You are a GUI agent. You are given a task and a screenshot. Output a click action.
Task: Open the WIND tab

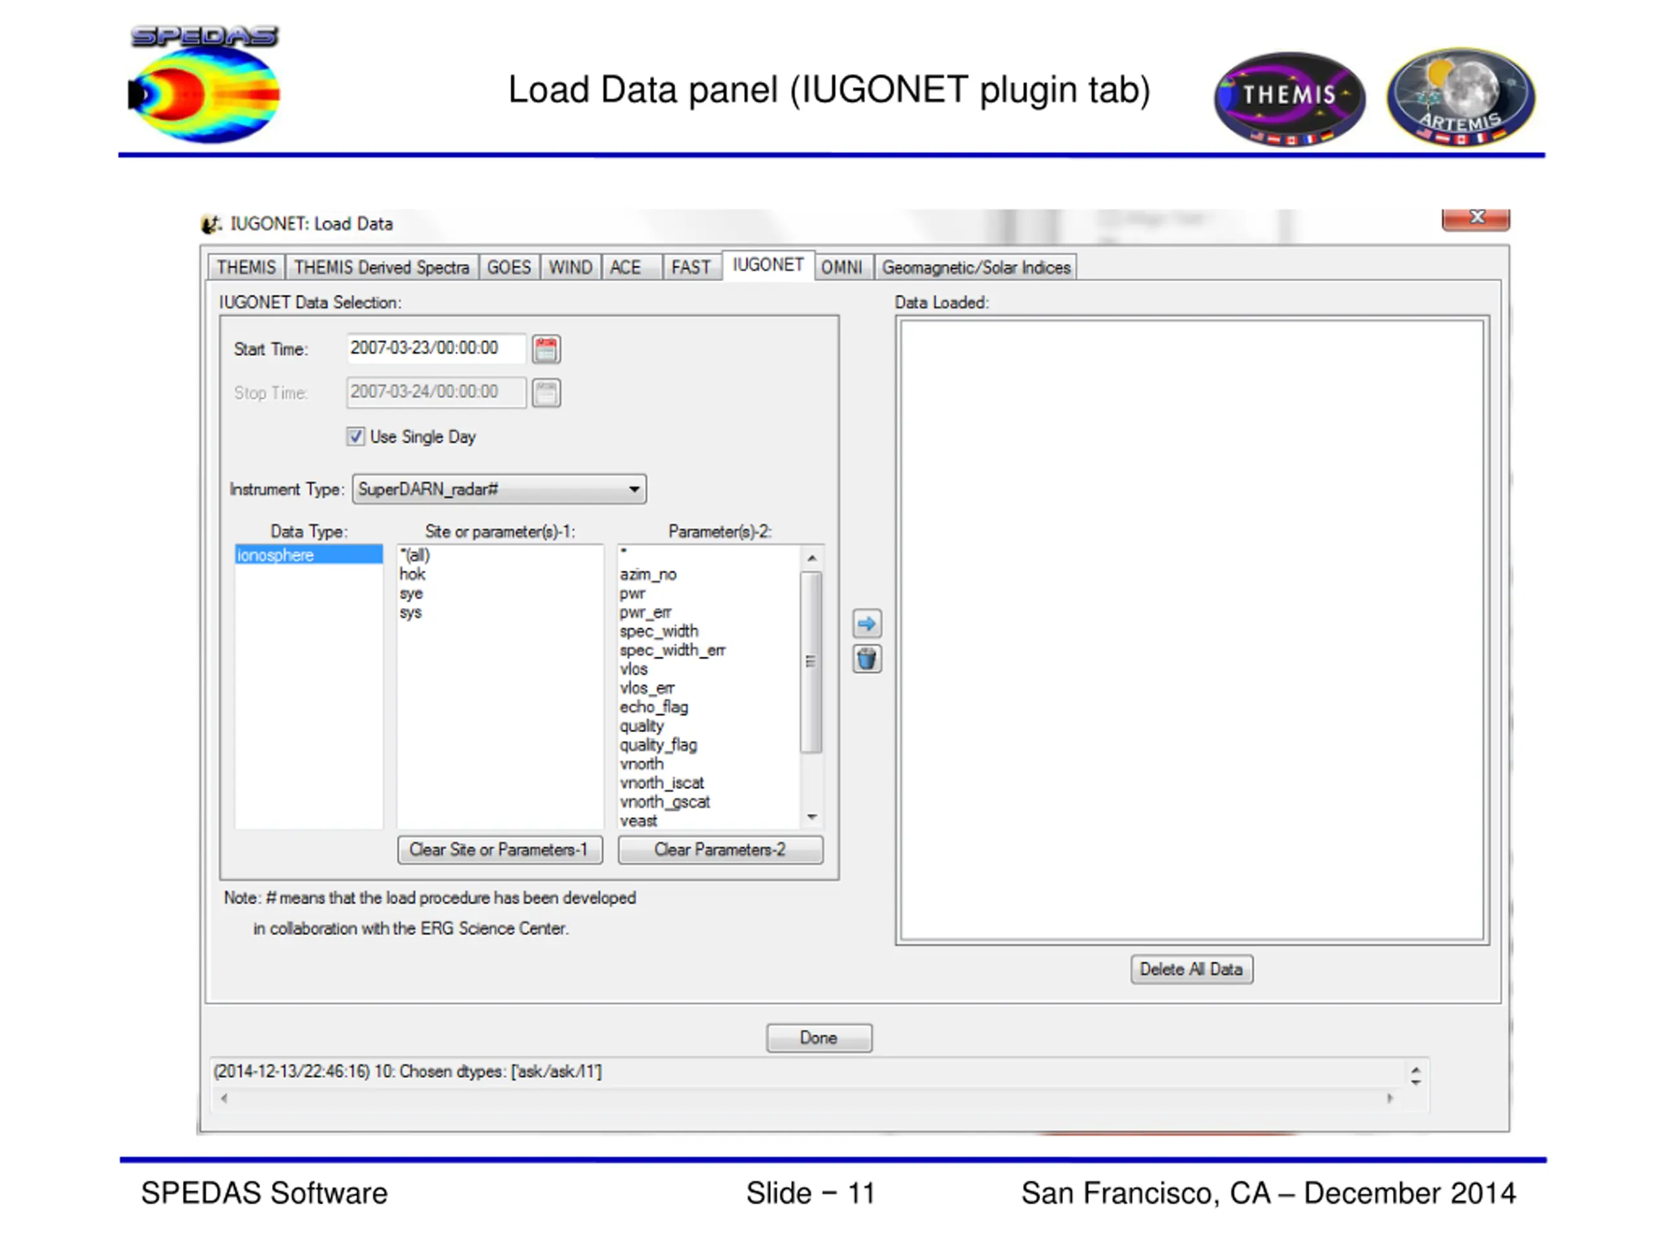[x=570, y=267]
